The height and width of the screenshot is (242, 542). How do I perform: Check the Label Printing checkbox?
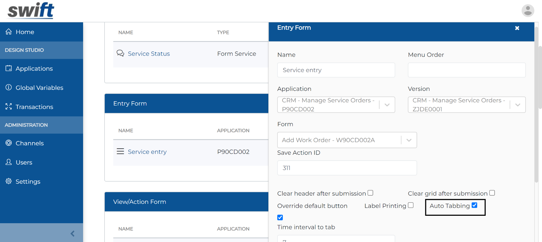tap(411, 205)
